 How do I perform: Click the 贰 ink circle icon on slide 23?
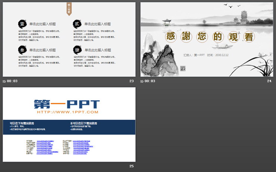77,24
